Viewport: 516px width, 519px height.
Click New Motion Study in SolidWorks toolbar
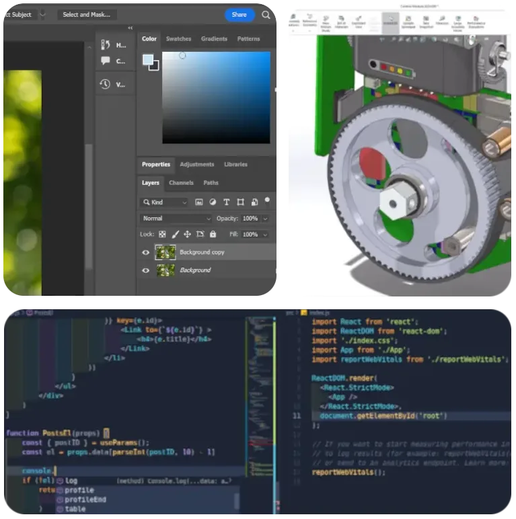(326, 23)
